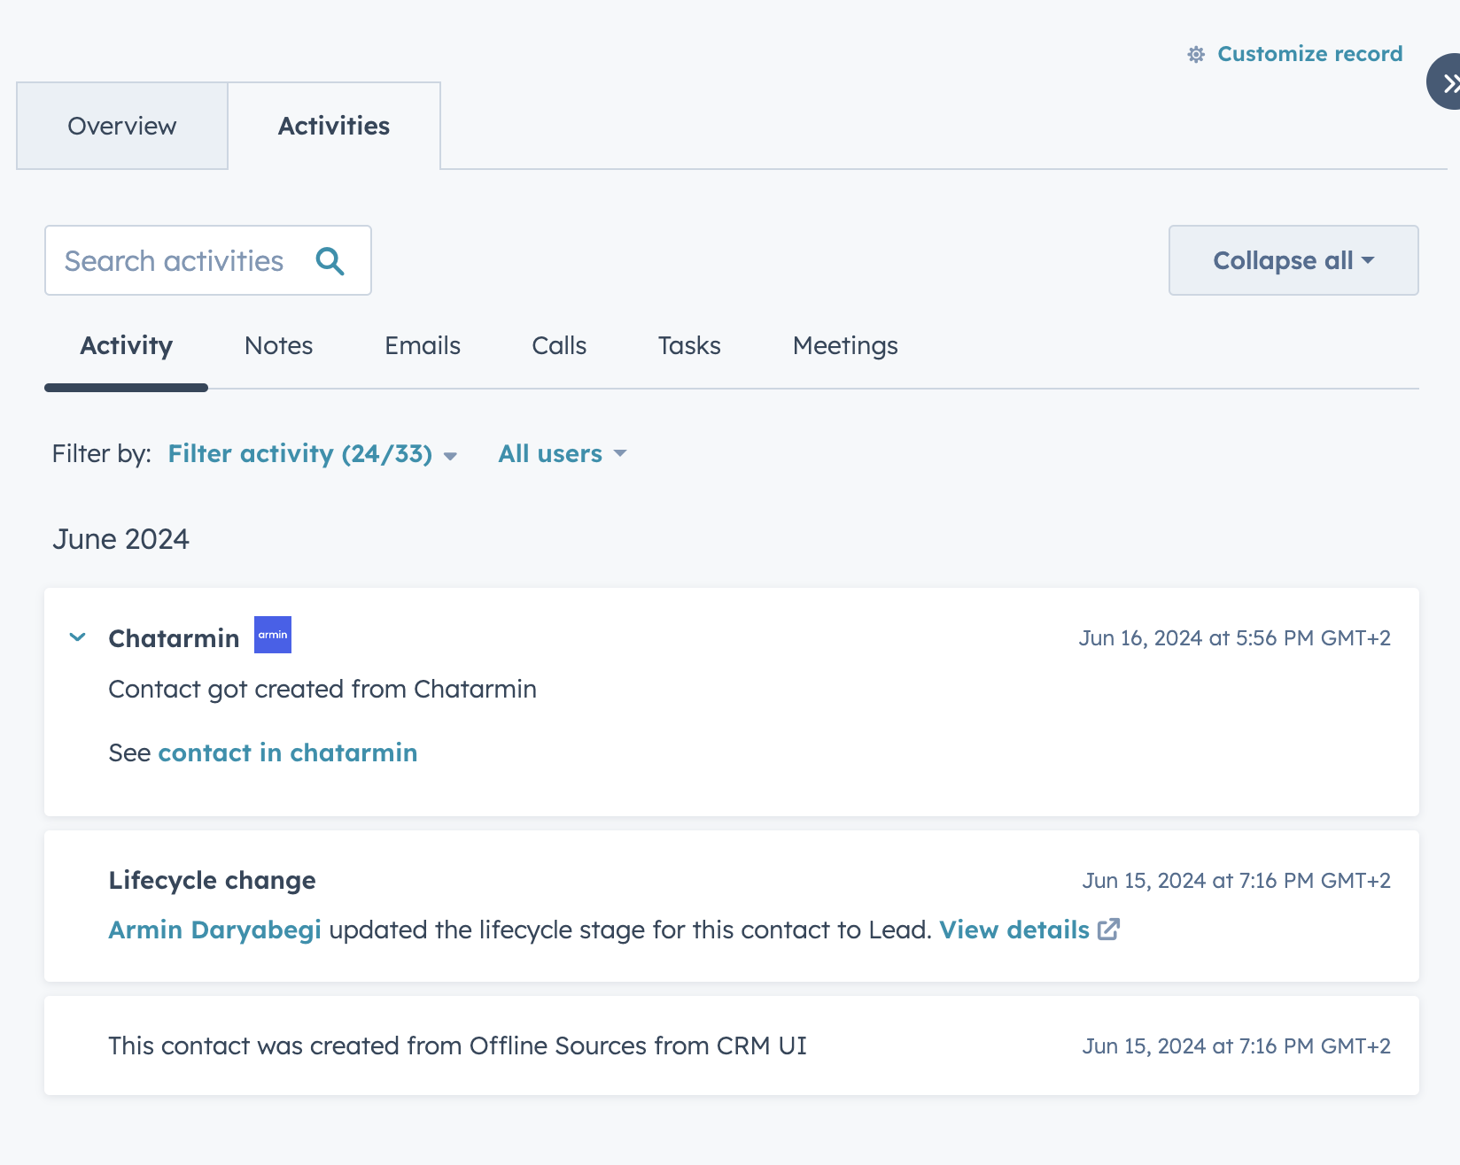Open the Collapse all dropdown

point(1293,260)
